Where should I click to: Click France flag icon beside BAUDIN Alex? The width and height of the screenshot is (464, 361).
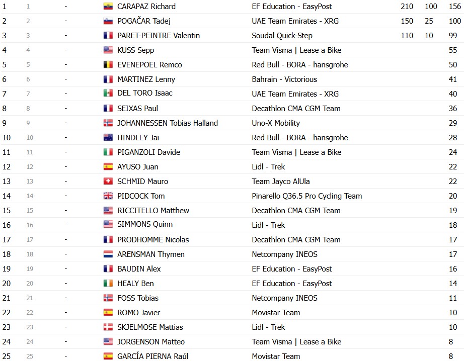click(108, 269)
